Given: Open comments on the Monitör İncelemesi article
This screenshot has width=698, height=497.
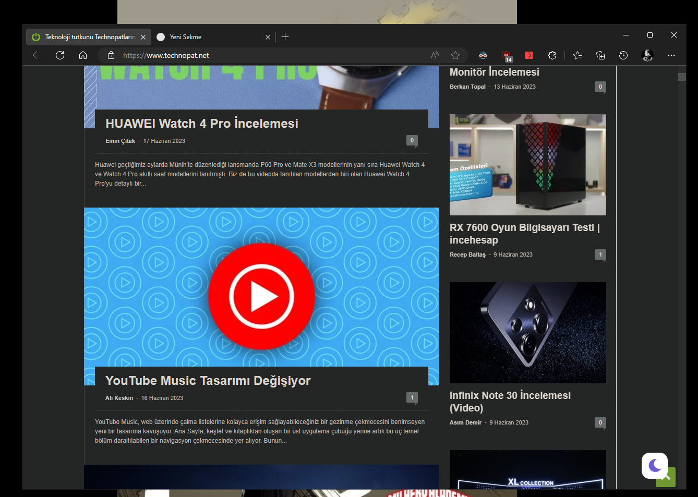Looking at the screenshot, I should point(600,87).
